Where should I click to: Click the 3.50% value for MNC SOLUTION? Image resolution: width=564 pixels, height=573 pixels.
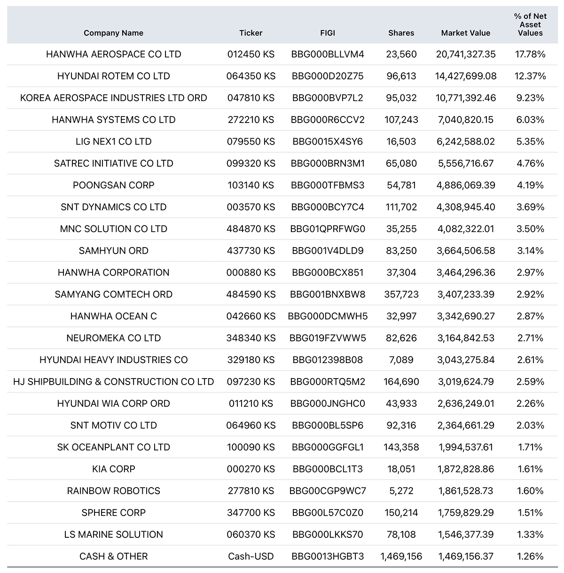[530, 229]
